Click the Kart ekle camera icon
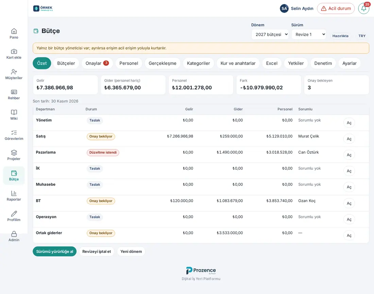Screen dimensions: 374x294 click(x=14, y=52)
